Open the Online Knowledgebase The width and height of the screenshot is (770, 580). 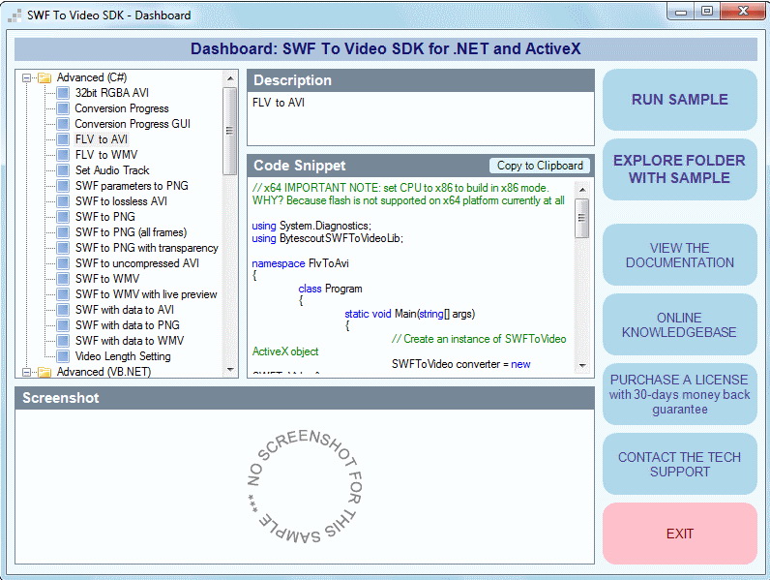[679, 324]
